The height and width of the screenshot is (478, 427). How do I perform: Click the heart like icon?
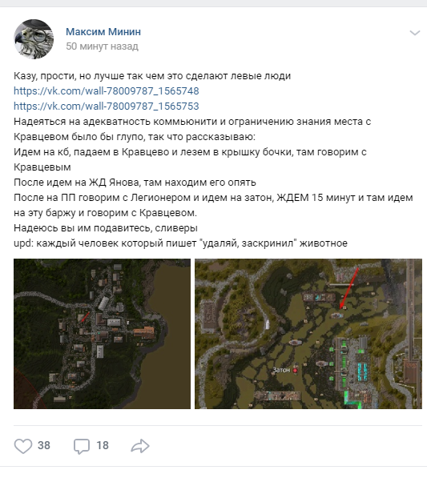coord(23,446)
